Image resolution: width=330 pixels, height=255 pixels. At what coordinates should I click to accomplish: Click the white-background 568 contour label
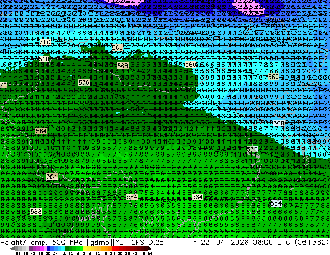pyautogui.click(x=278, y=123)
